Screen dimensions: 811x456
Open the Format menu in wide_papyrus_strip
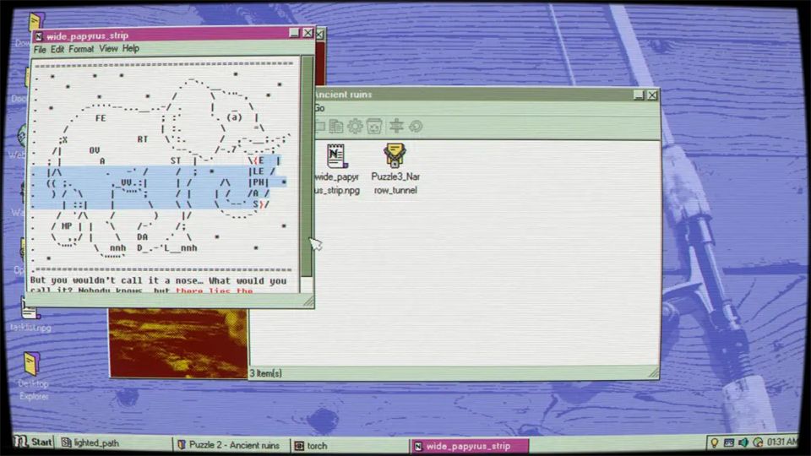coord(81,49)
